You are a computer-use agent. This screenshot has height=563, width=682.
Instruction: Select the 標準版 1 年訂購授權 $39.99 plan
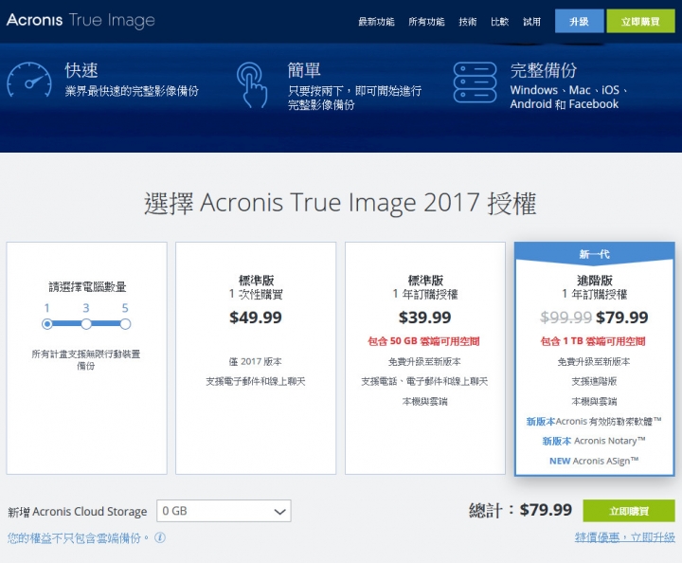click(x=425, y=358)
